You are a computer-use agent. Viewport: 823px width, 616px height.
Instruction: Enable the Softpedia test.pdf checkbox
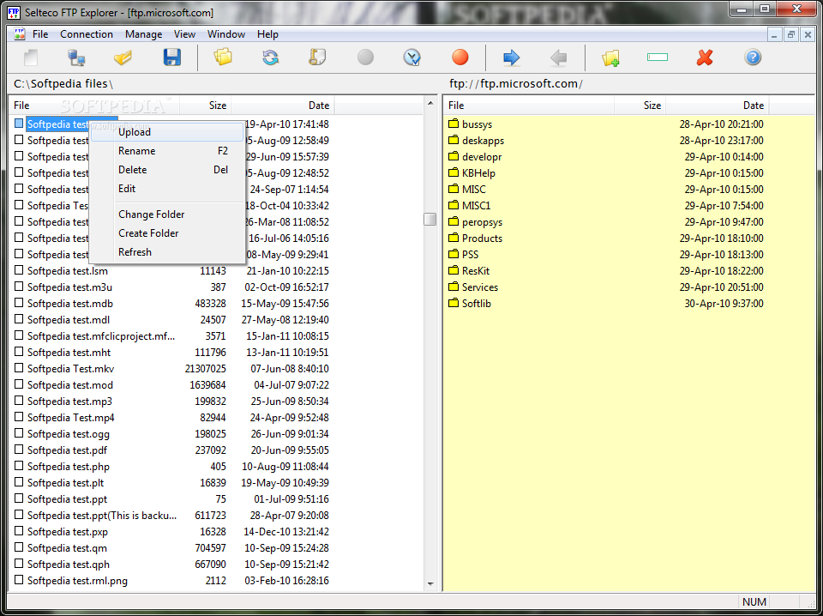[19, 450]
